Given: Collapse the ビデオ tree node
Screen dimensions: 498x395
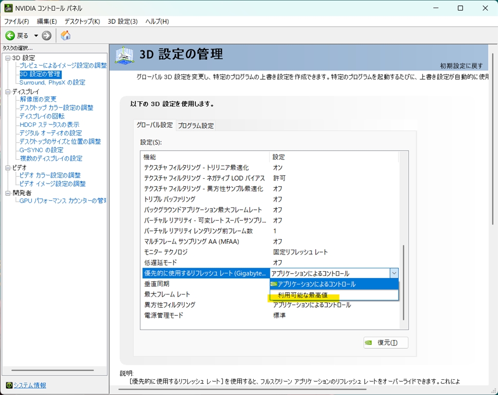Looking at the screenshot, I should (x=8, y=168).
